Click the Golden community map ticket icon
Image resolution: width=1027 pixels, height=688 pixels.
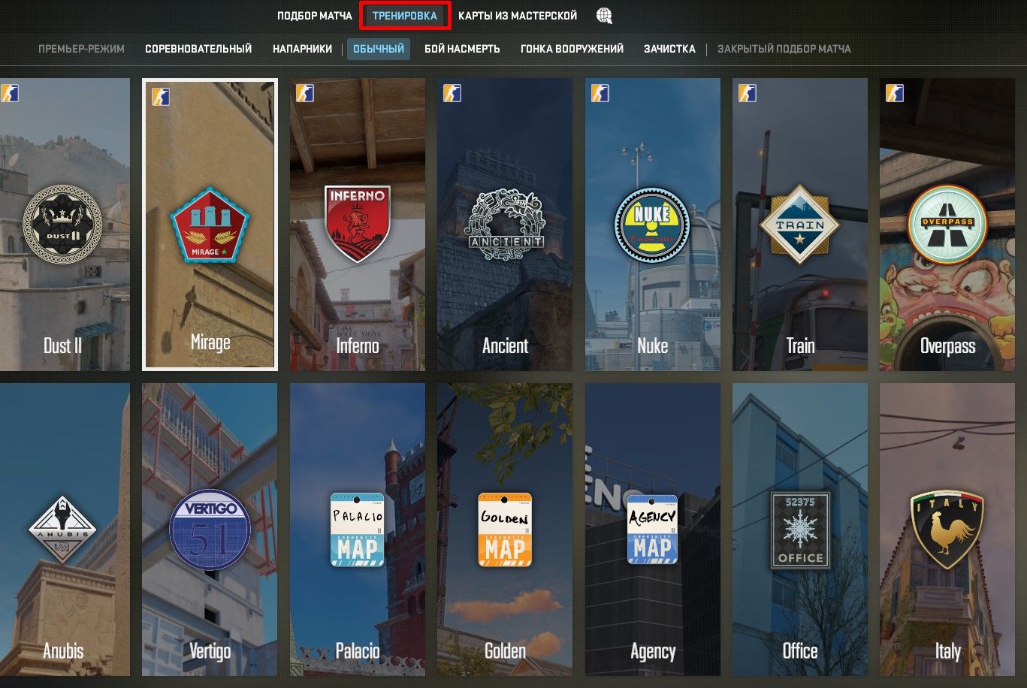click(x=504, y=530)
